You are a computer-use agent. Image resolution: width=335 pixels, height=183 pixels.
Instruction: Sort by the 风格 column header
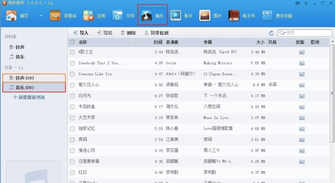[273, 42]
